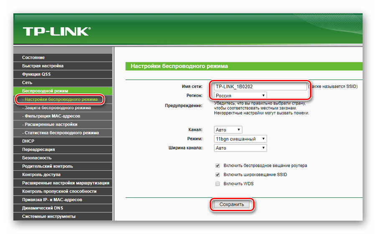
Task: Open Переадресация in the sidebar
Action: [63, 149]
